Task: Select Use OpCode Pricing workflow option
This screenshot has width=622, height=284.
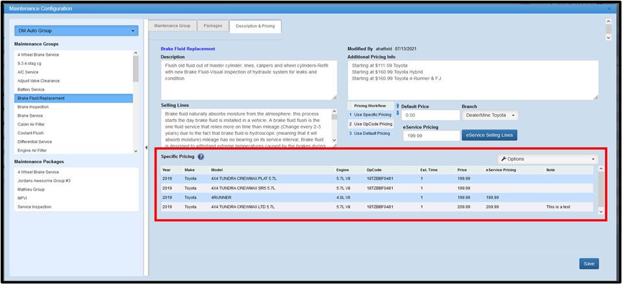Action: tap(371, 124)
